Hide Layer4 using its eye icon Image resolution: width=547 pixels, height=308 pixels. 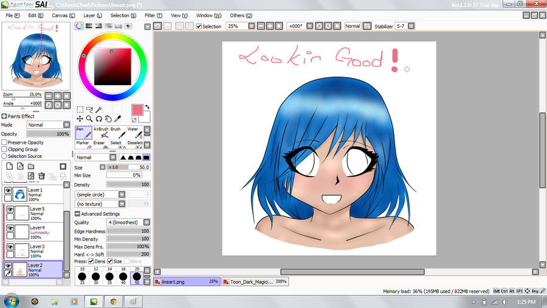tap(10, 228)
